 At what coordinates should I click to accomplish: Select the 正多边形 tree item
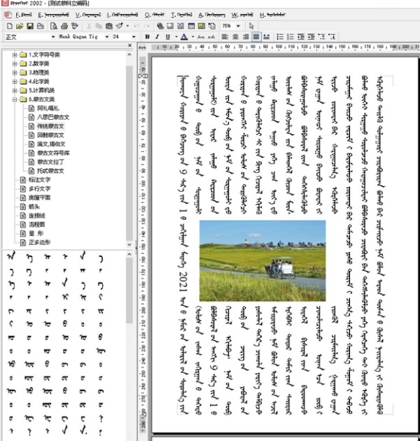[x=39, y=242]
